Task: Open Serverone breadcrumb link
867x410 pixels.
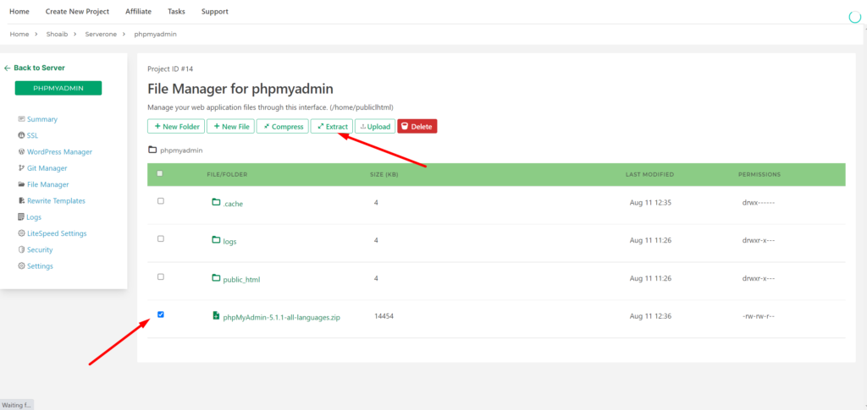Action: pyautogui.click(x=101, y=34)
